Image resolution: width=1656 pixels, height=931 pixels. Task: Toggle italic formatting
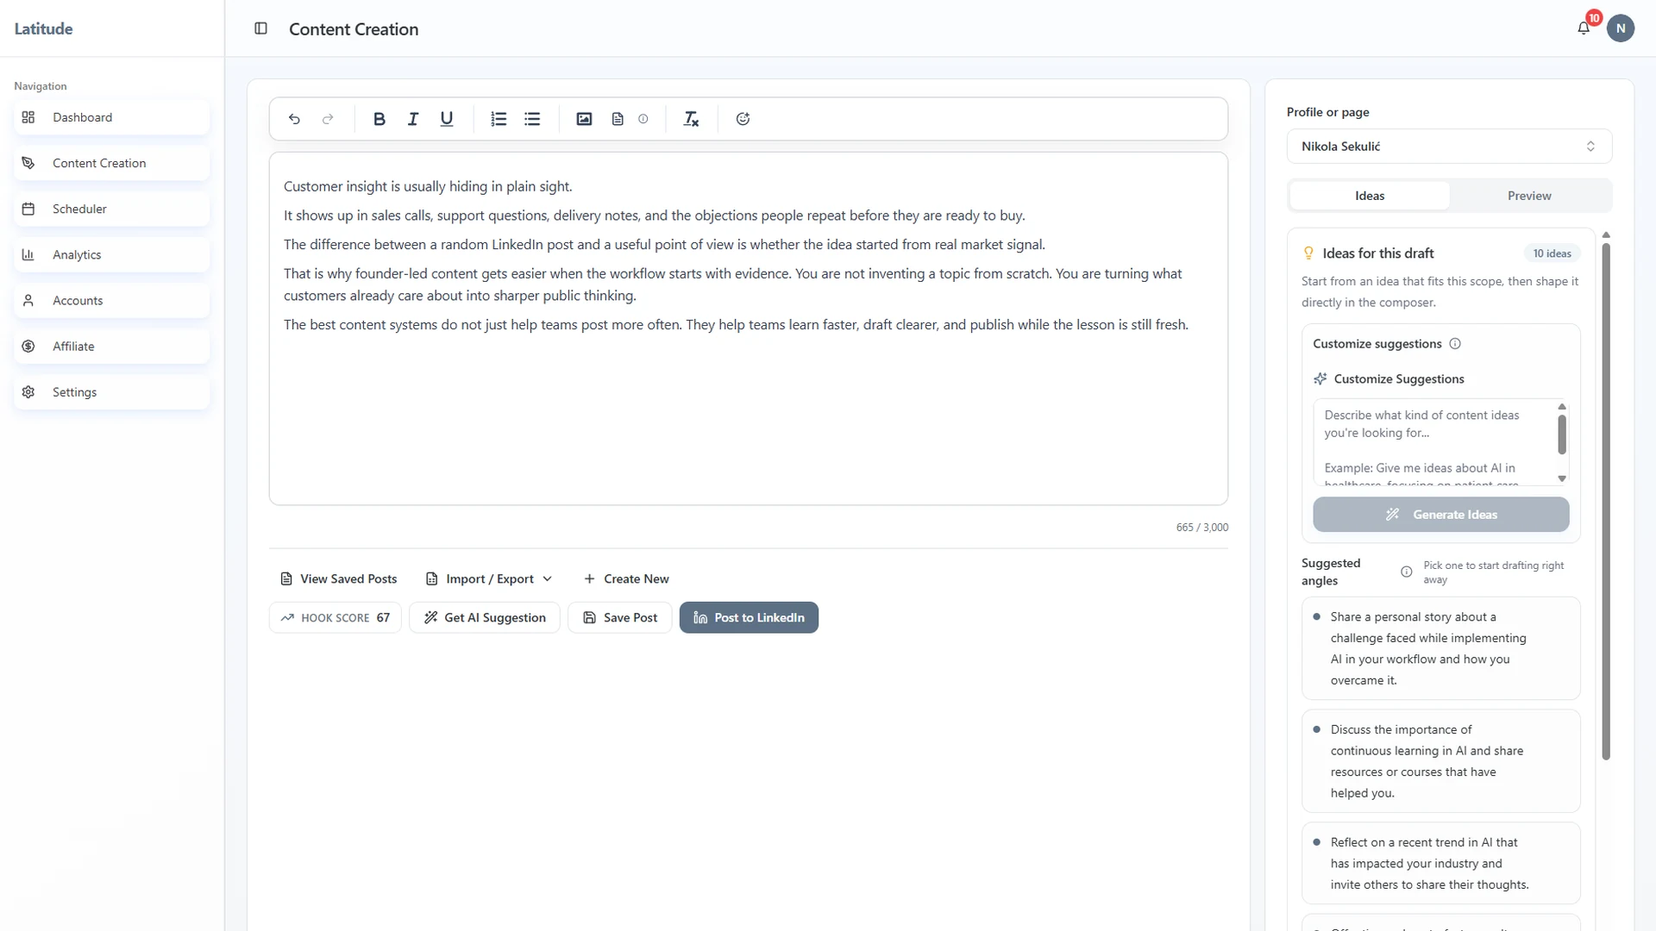(x=413, y=119)
